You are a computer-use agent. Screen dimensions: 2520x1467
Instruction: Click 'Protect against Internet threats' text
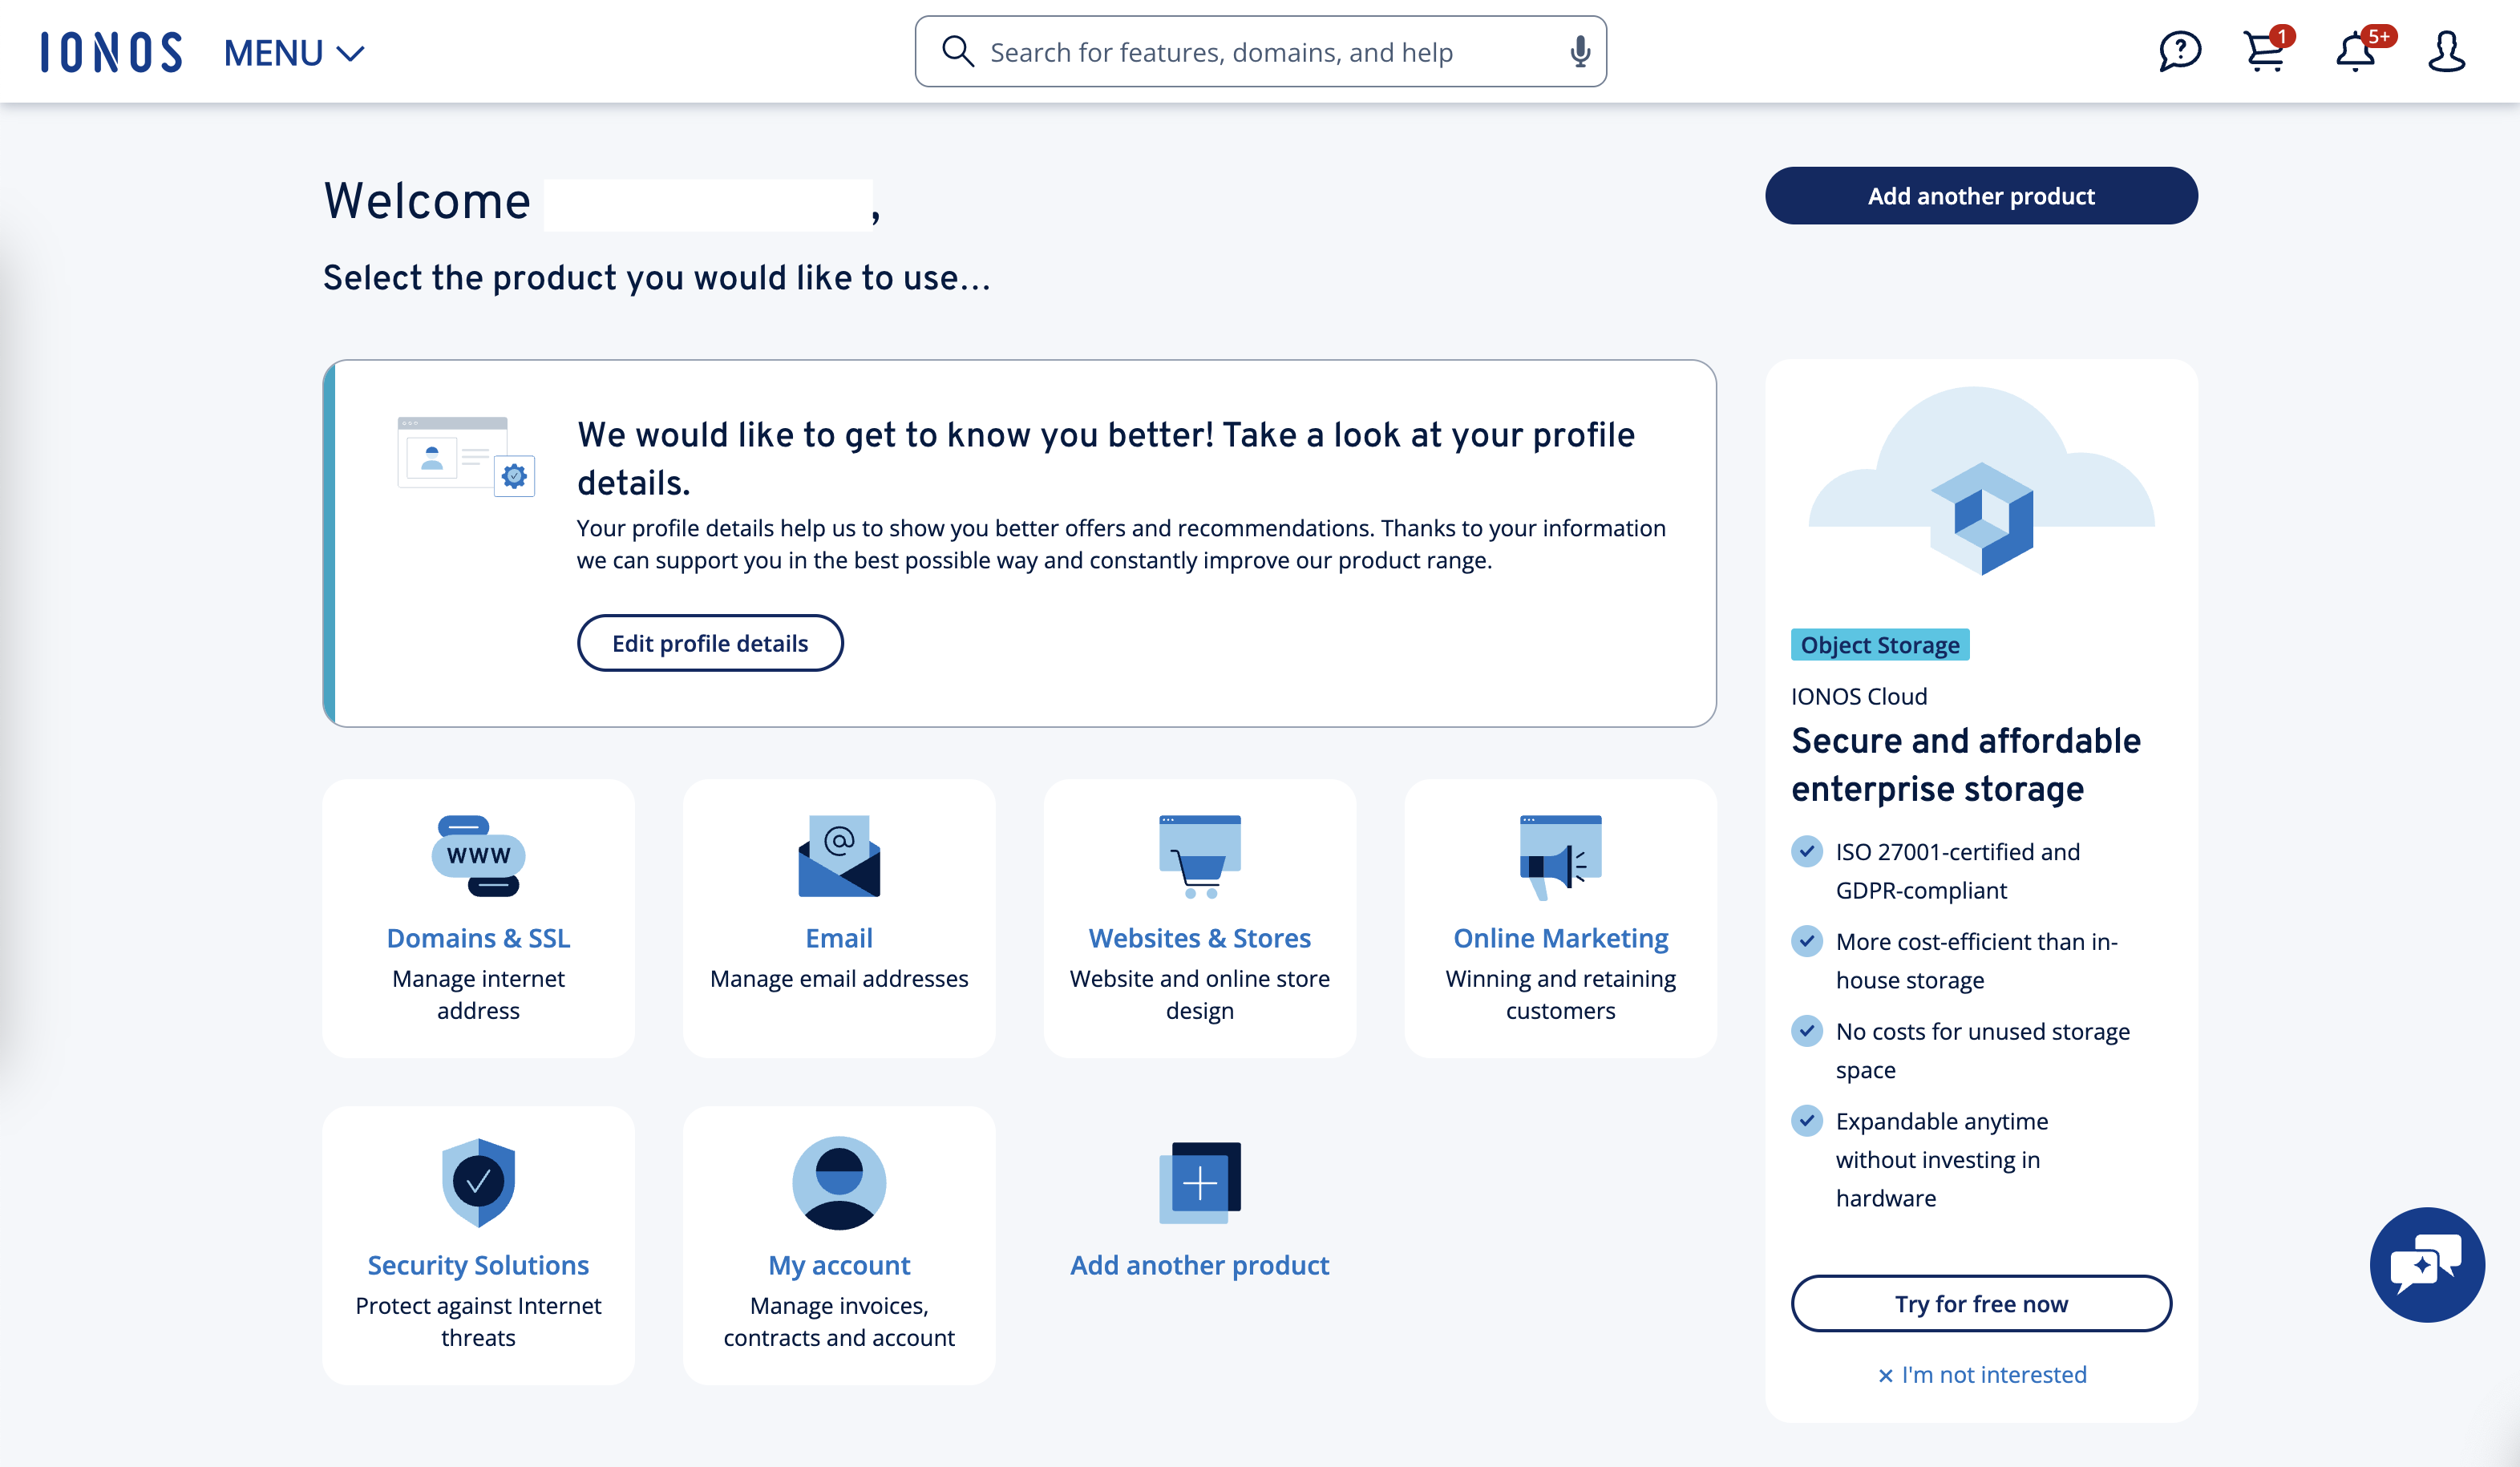[x=478, y=1321]
